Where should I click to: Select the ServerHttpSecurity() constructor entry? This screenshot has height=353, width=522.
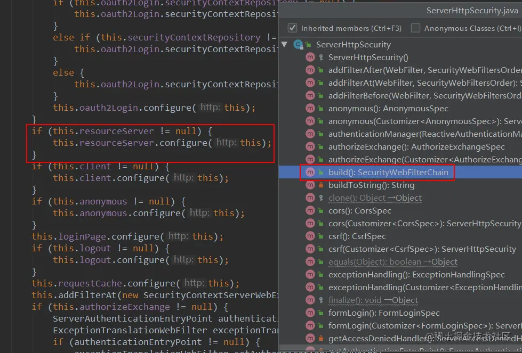[368, 57]
